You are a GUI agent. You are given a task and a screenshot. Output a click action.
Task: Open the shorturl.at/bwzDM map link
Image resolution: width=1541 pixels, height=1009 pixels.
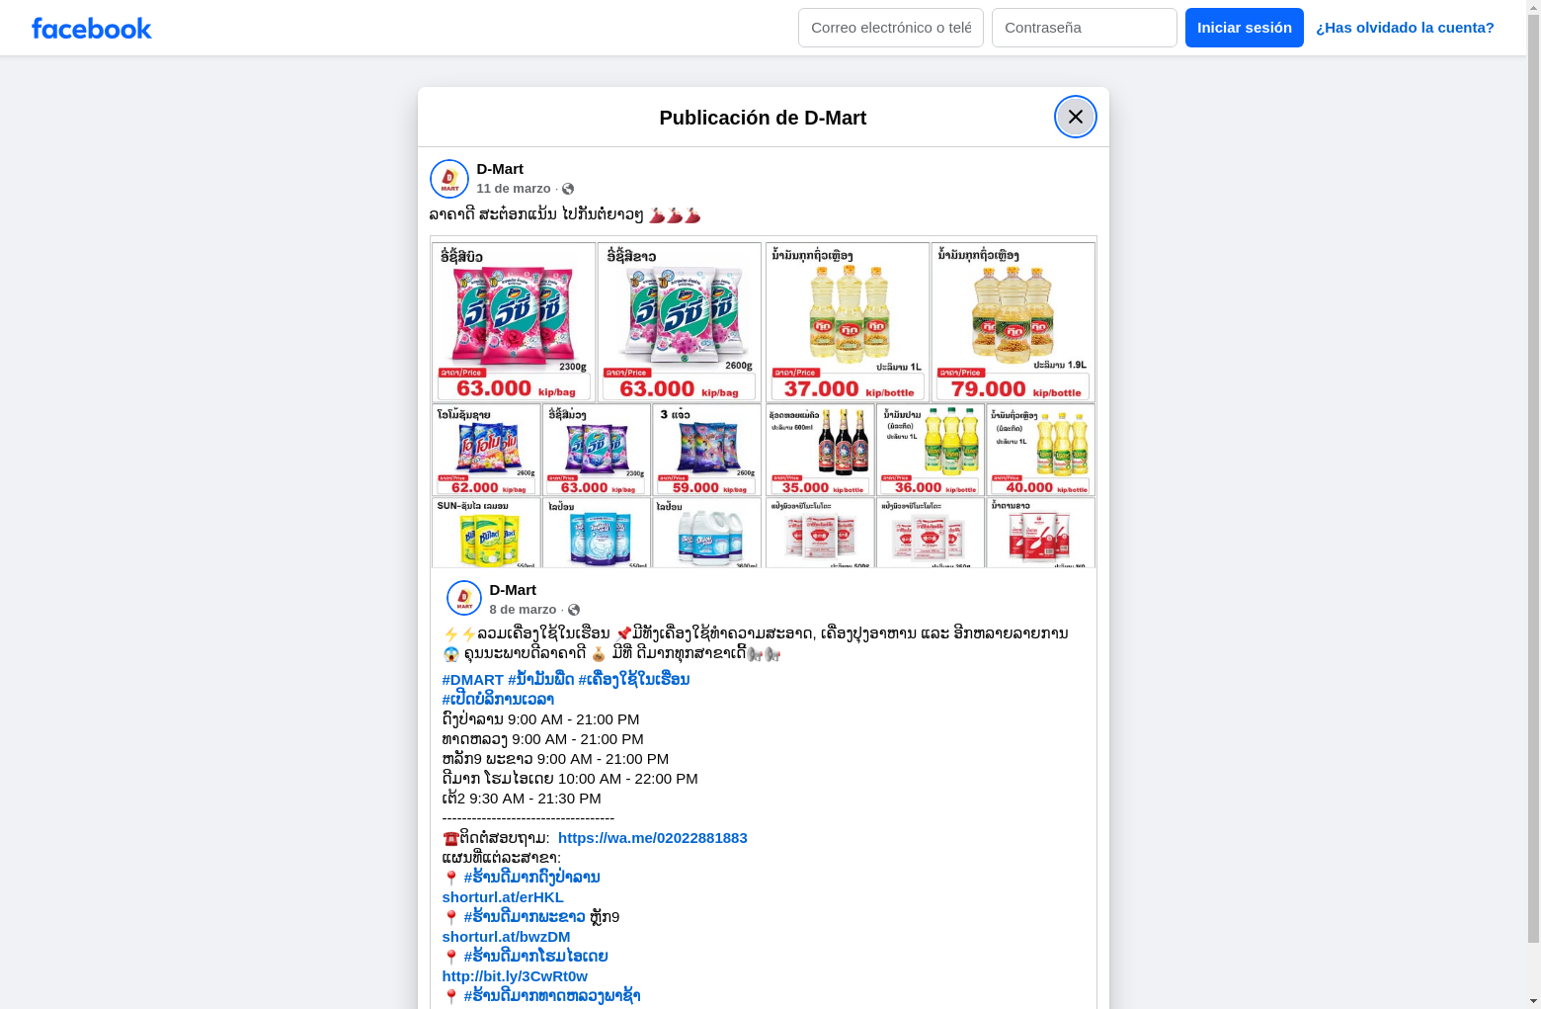click(506, 937)
